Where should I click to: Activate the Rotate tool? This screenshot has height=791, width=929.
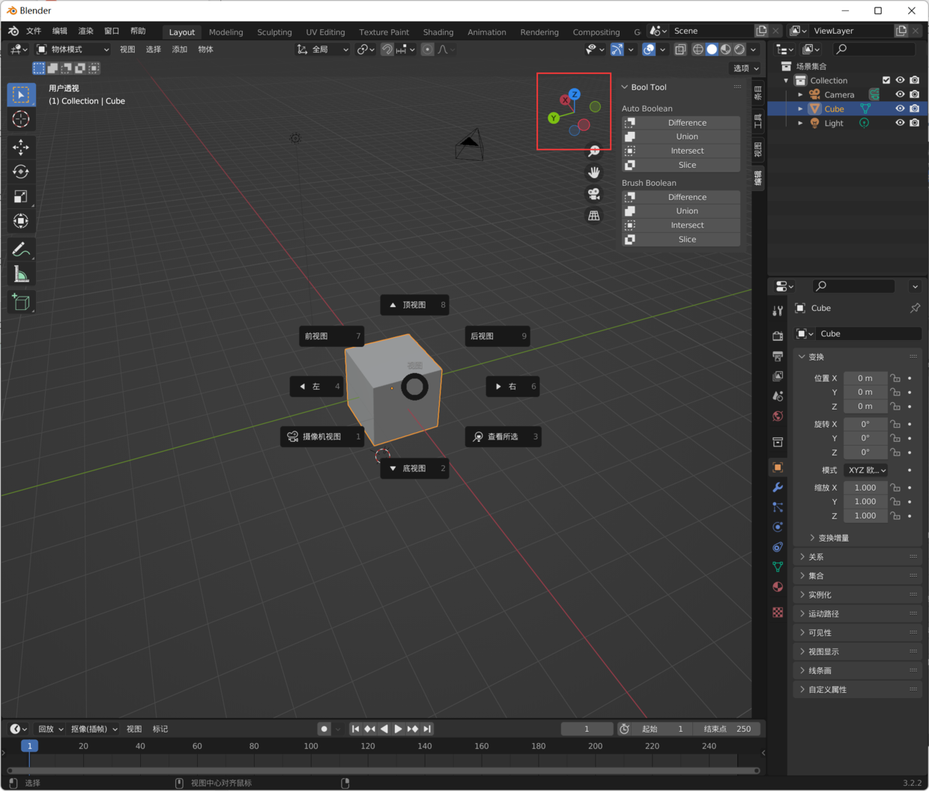coord(20,171)
